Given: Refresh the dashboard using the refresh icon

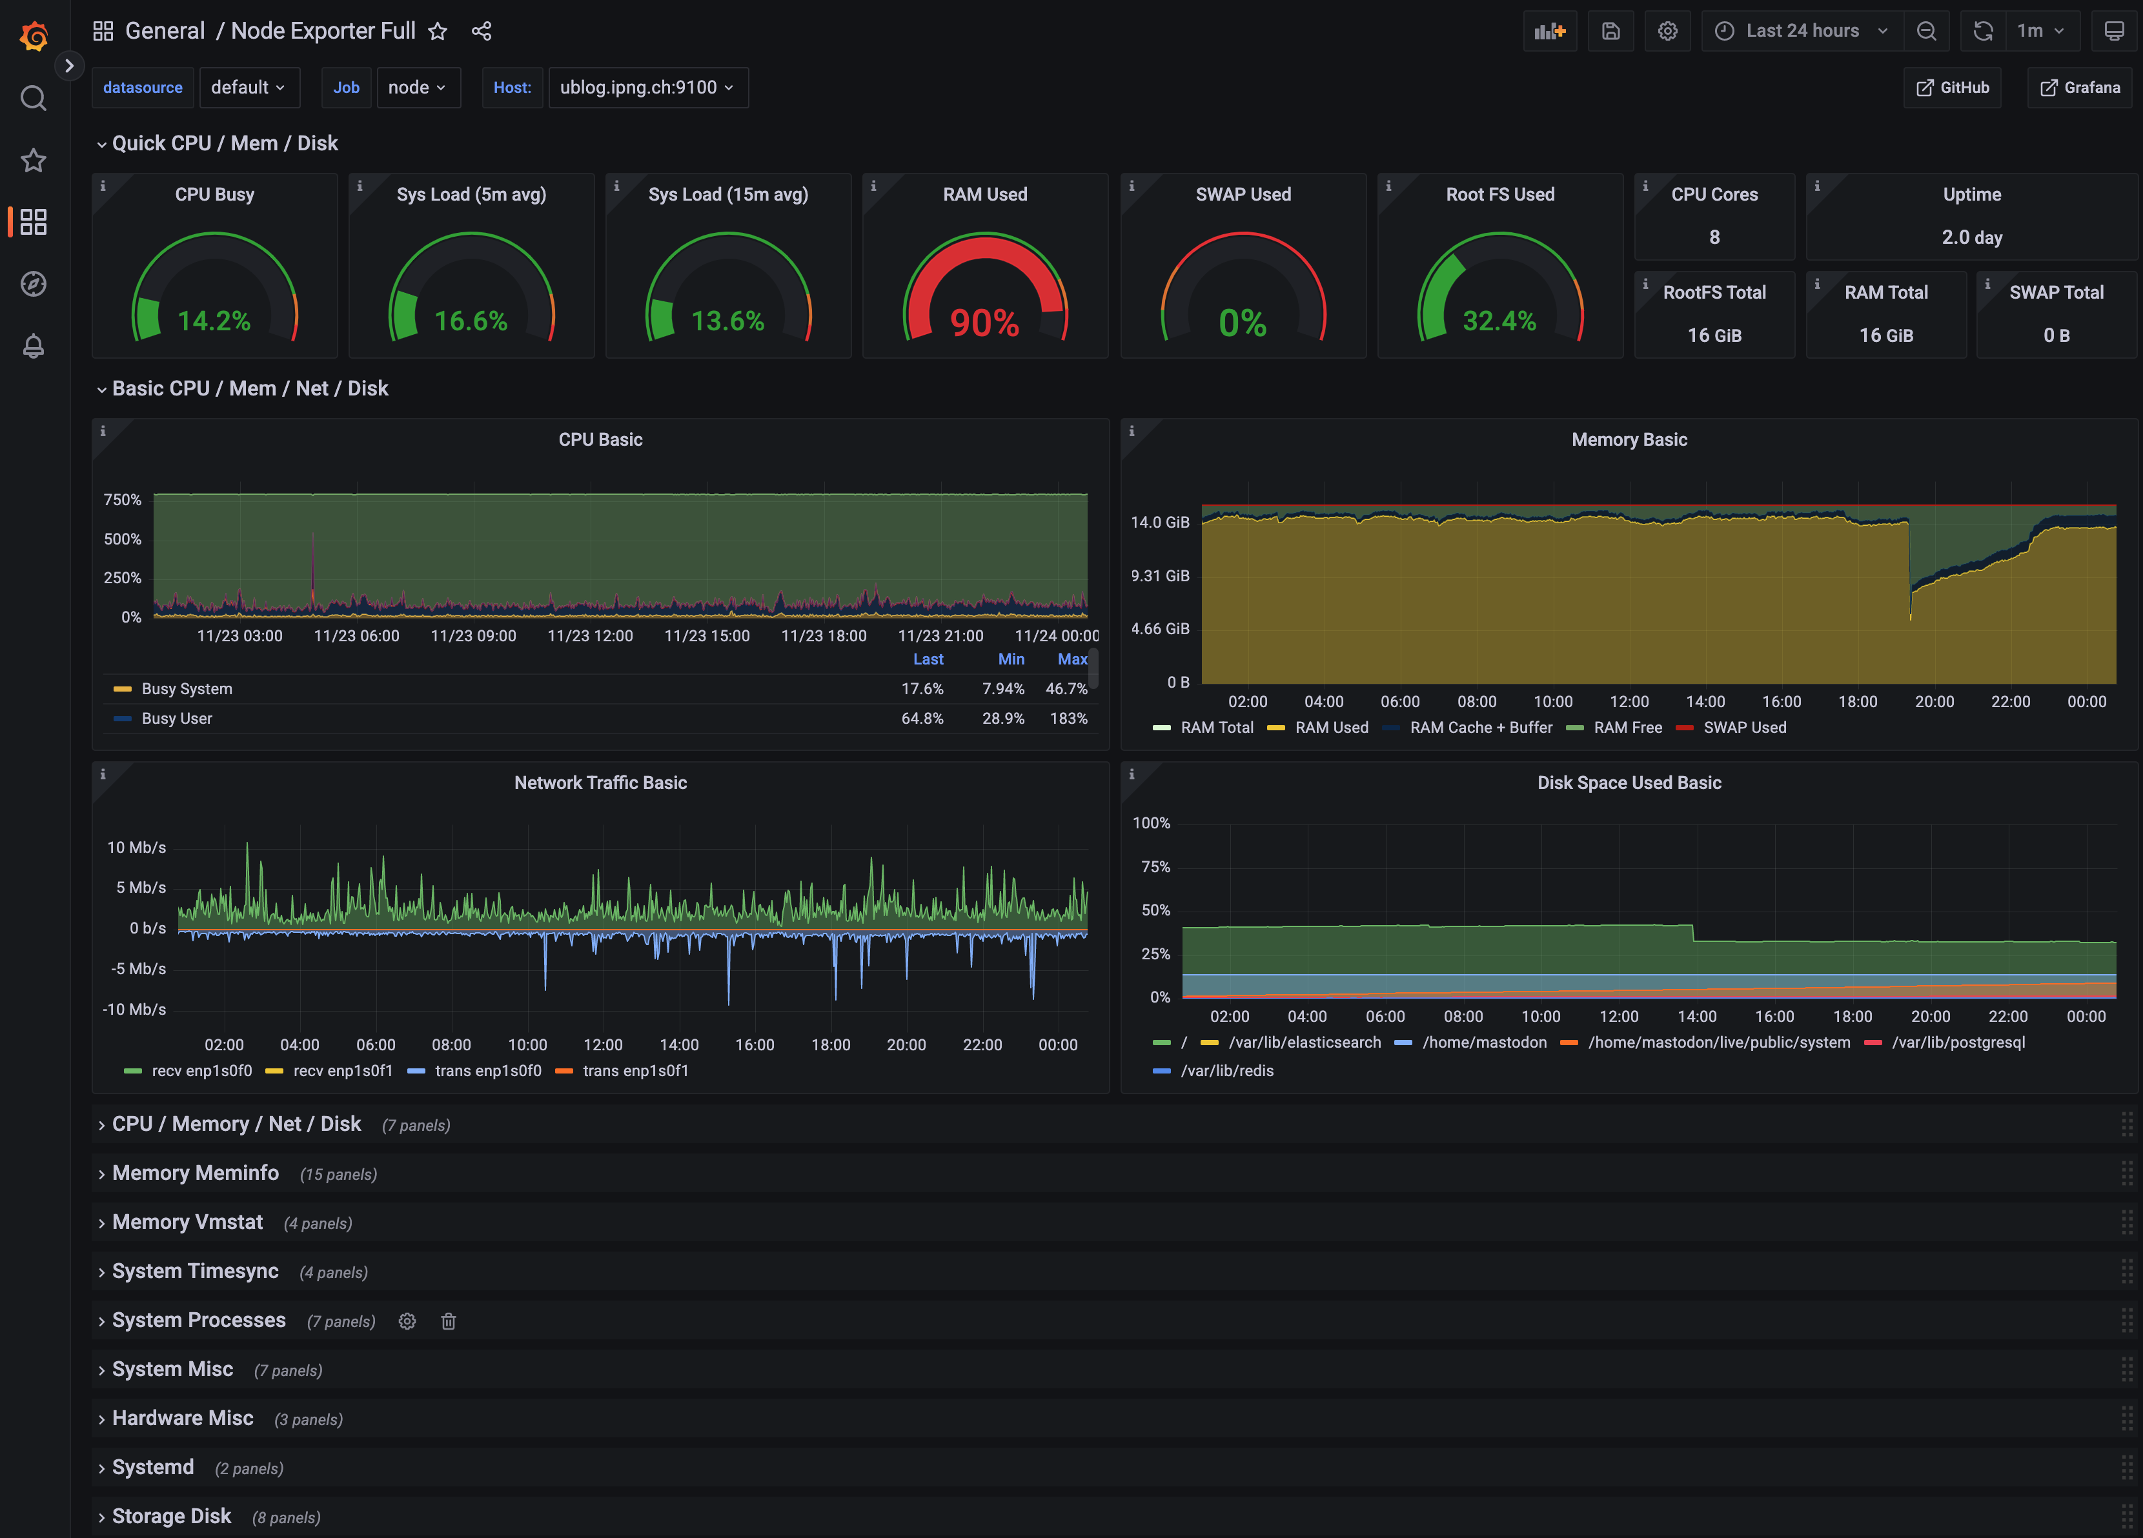Looking at the screenshot, I should (x=1982, y=31).
